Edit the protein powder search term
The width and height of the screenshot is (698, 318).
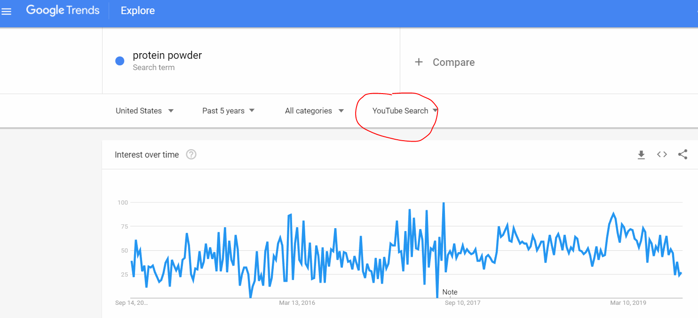point(167,56)
